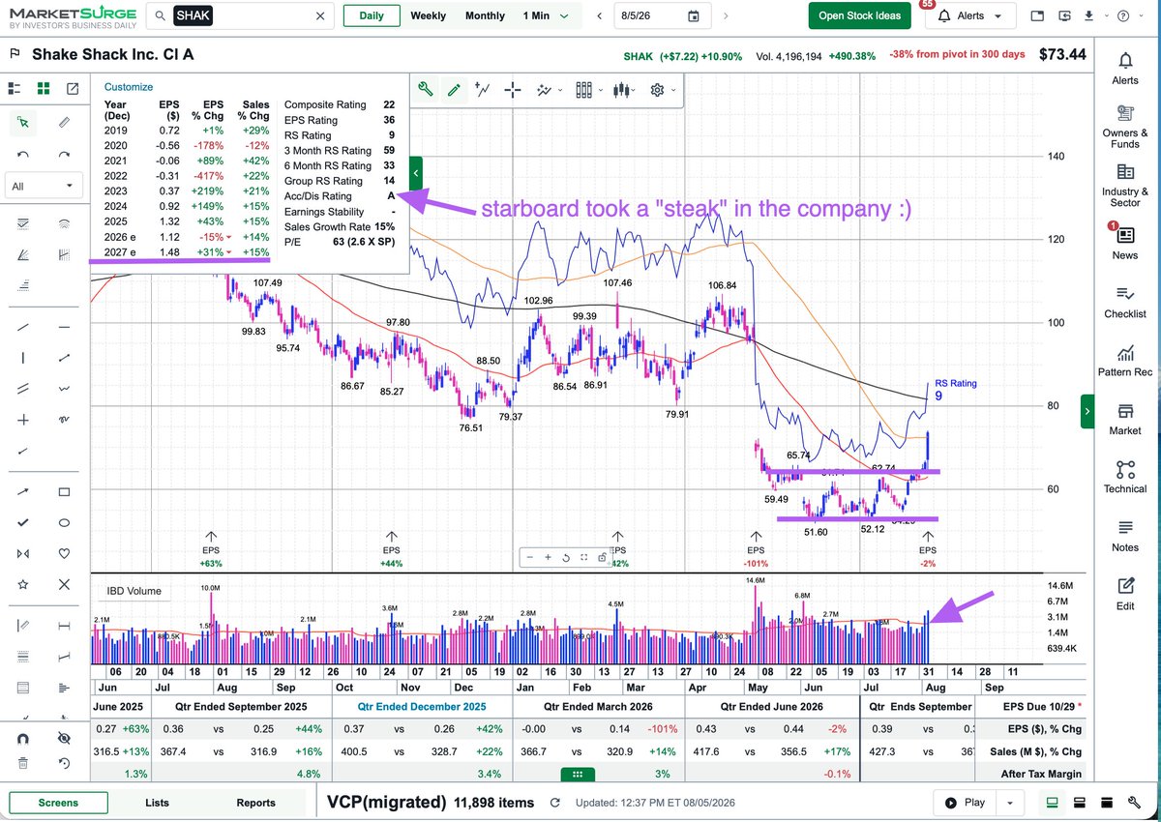Open the Technical panel
The height and width of the screenshot is (822, 1161).
pos(1125,476)
